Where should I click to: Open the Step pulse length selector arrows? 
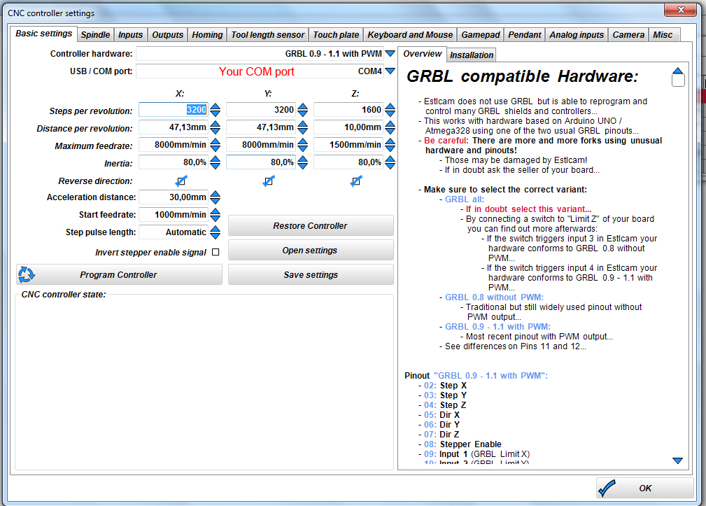[x=216, y=232]
